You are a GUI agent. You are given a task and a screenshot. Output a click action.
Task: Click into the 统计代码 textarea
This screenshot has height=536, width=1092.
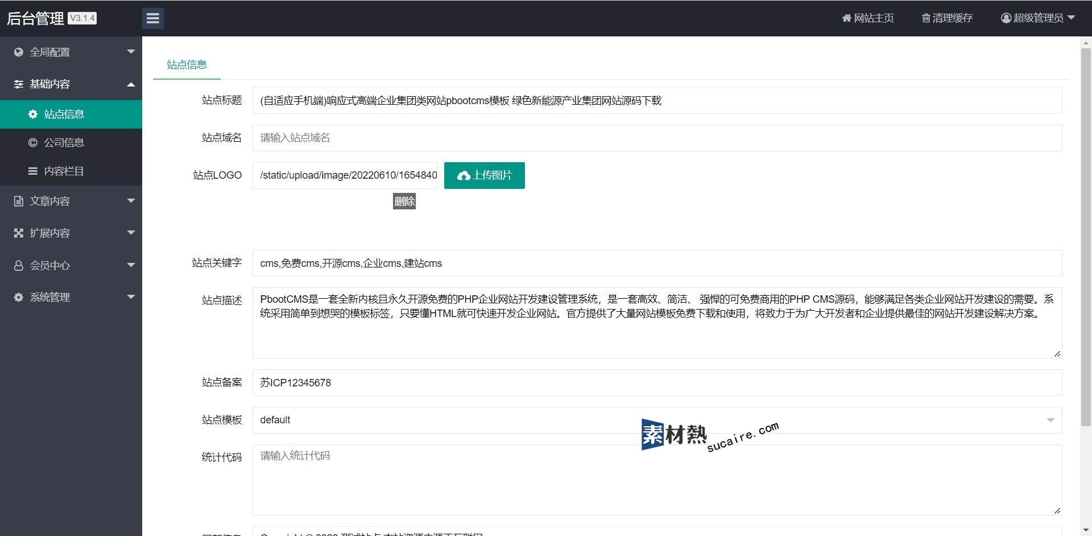point(657,480)
